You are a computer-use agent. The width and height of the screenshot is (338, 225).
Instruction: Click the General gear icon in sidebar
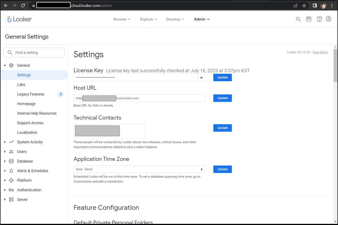click(x=11, y=65)
